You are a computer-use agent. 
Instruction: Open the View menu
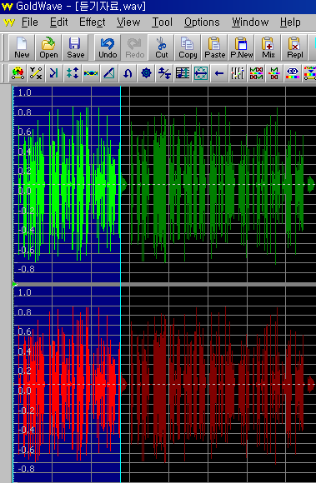click(128, 22)
